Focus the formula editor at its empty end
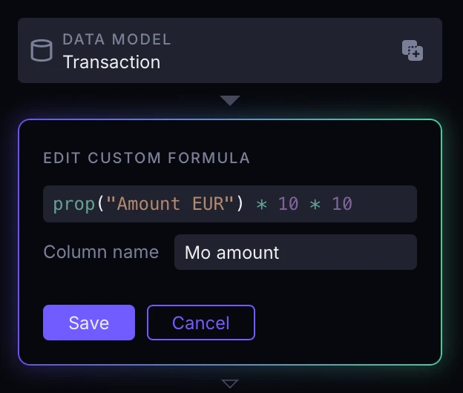463x393 pixels. (x=384, y=204)
